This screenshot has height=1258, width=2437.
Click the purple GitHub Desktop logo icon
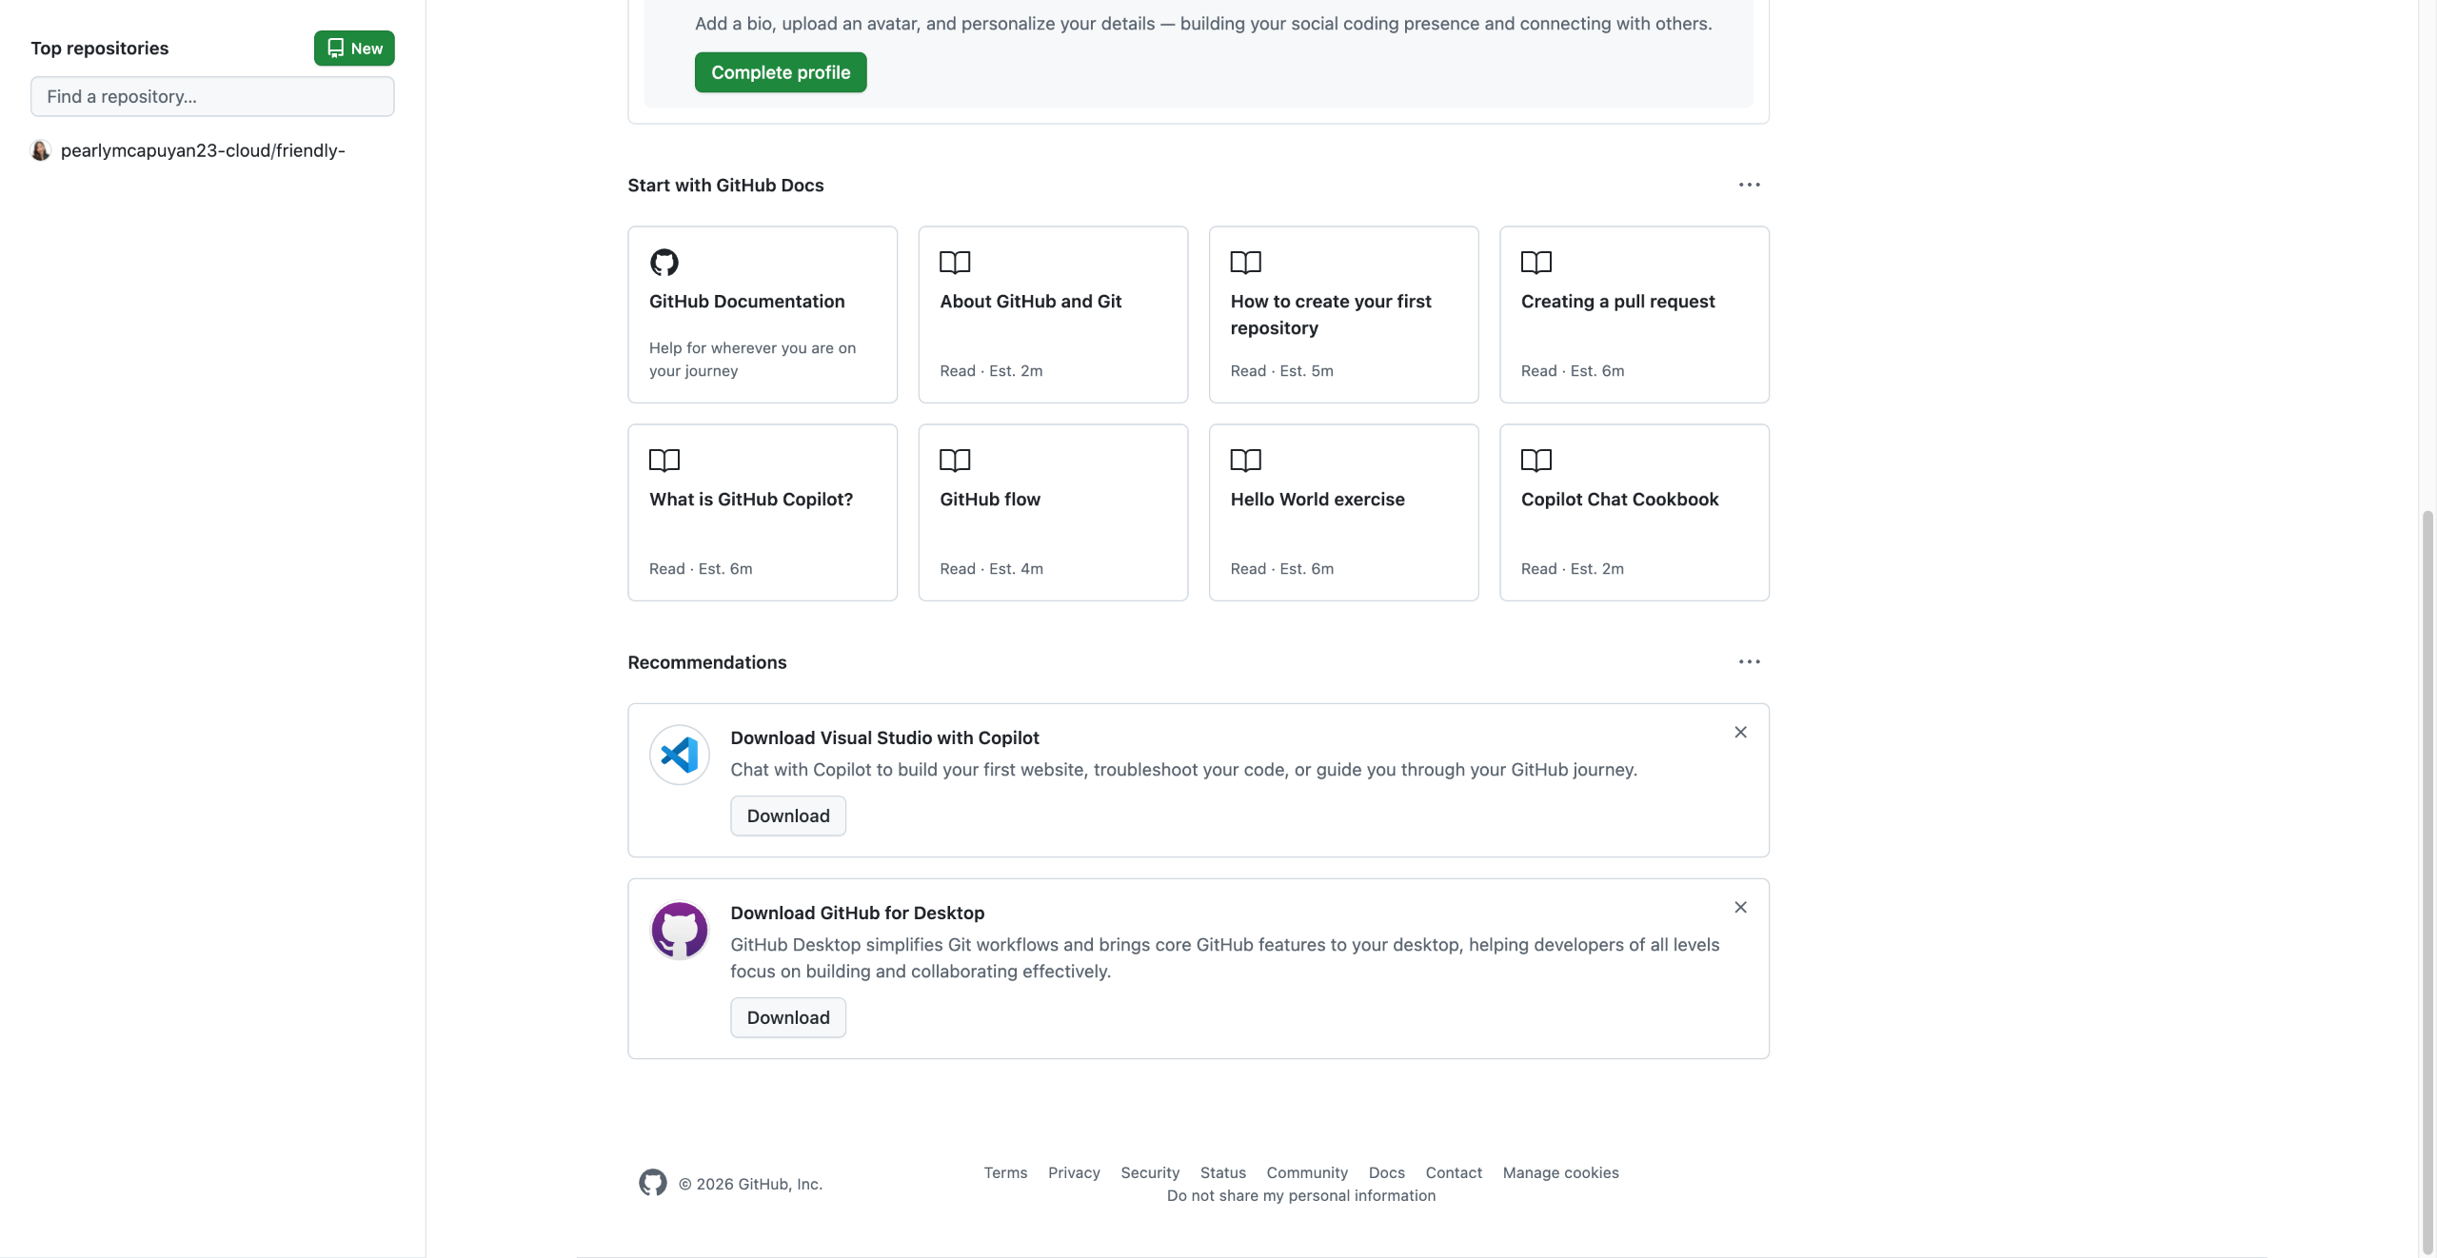pos(680,930)
